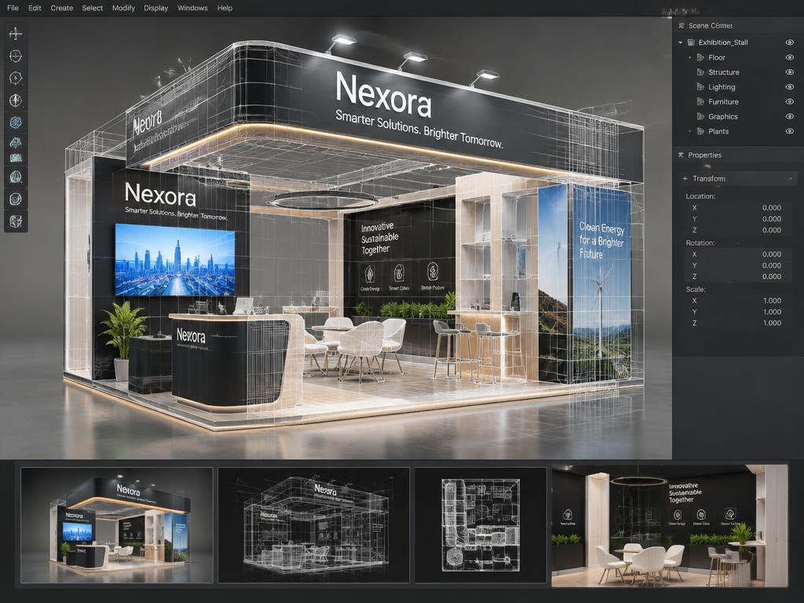Viewport: 804px width, 603px height.
Task: Open the Windows menu
Action: click(x=192, y=8)
